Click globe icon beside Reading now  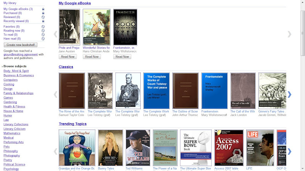pyautogui.click(x=43, y=31)
